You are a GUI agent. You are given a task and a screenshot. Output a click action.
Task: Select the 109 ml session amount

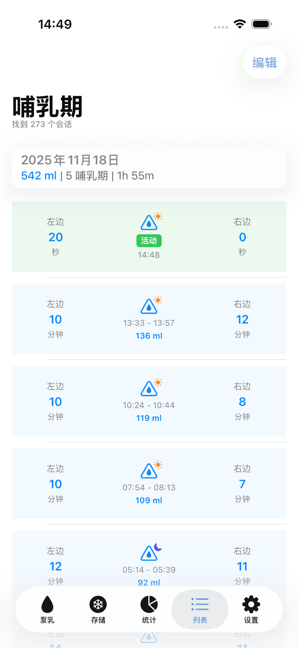(149, 500)
